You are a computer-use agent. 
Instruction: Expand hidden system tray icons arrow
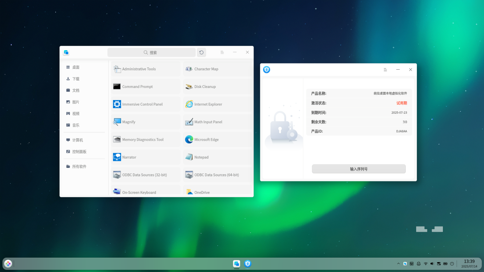[x=399, y=264]
